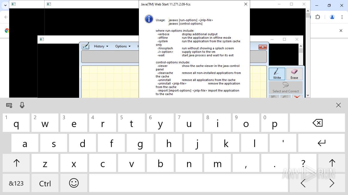Tap the f key

(x=111, y=143)
